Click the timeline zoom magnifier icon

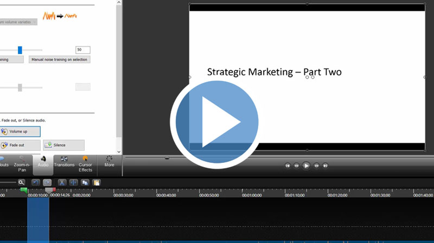tap(21, 183)
